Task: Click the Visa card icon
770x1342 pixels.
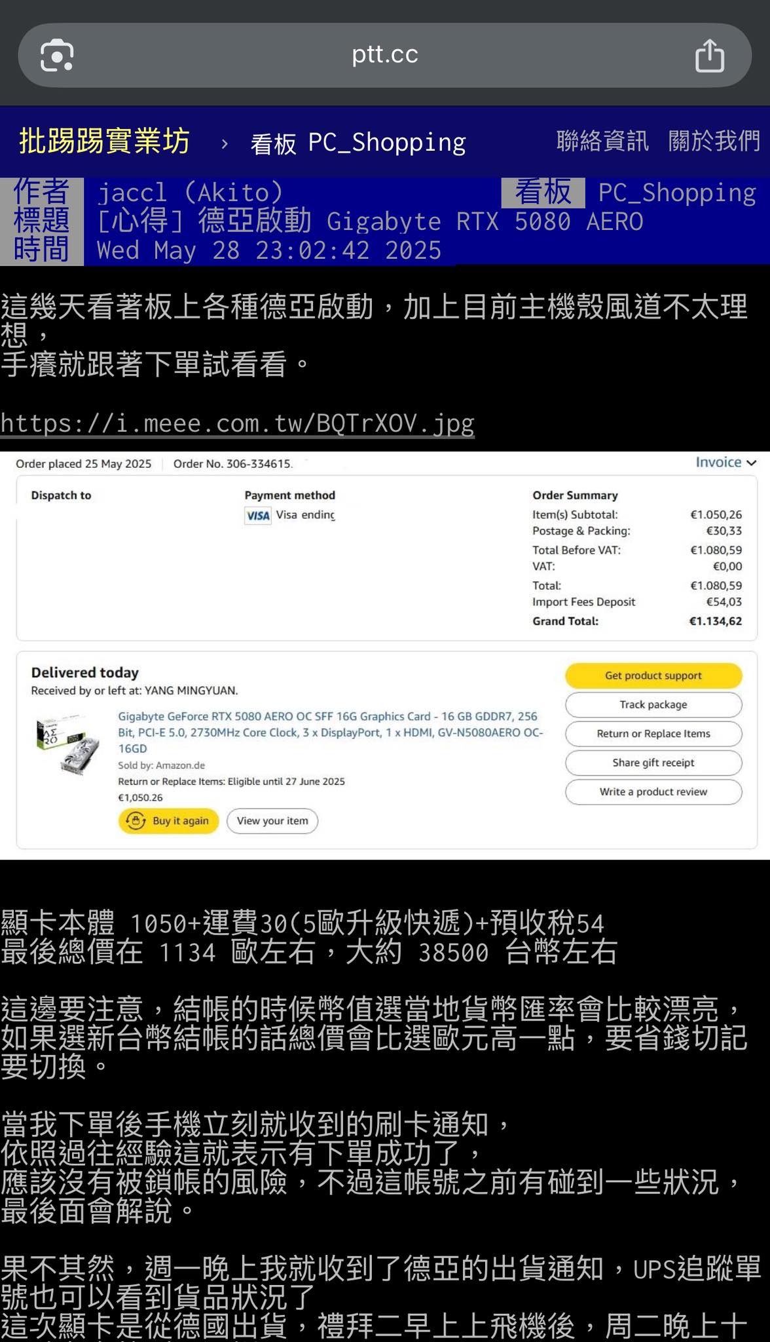Action: pyautogui.click(x=258, y=516)
